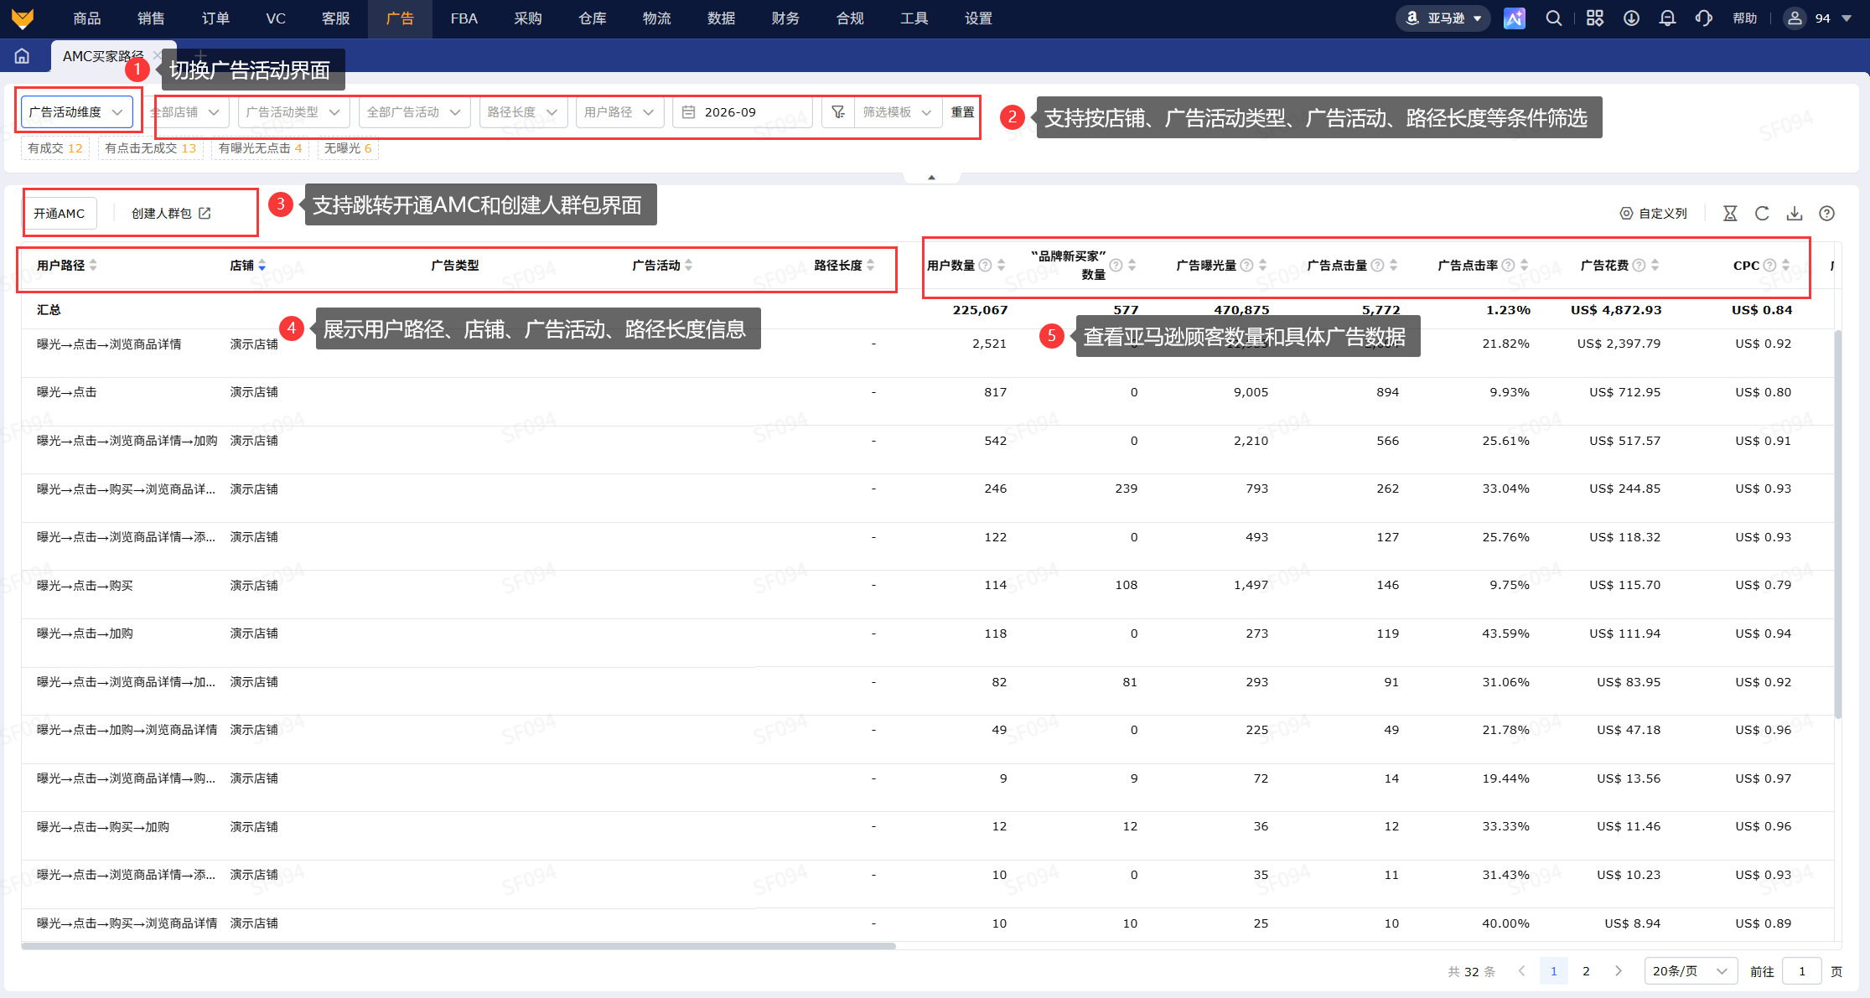Show CPC help tooltip icon
This screenshot has width=1870, height=998.
coord(1769,266)
